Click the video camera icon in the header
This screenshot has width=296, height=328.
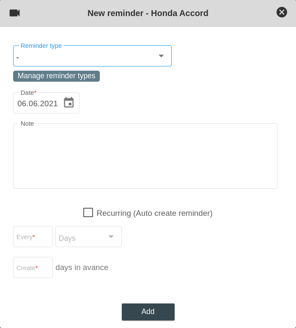tap(15, 13)
